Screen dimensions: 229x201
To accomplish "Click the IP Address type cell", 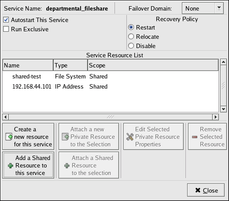I will [69, 86].
